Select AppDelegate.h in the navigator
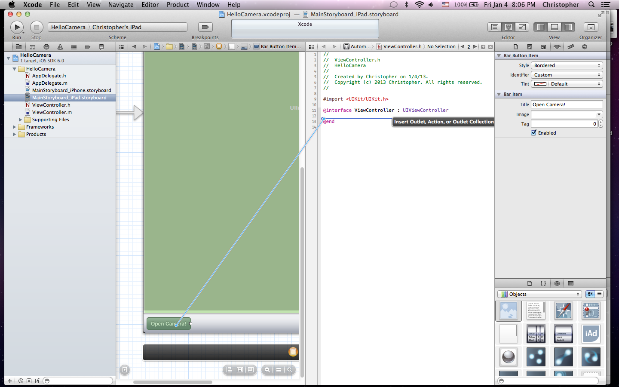 pyautogui.click(x=49, y=76)
